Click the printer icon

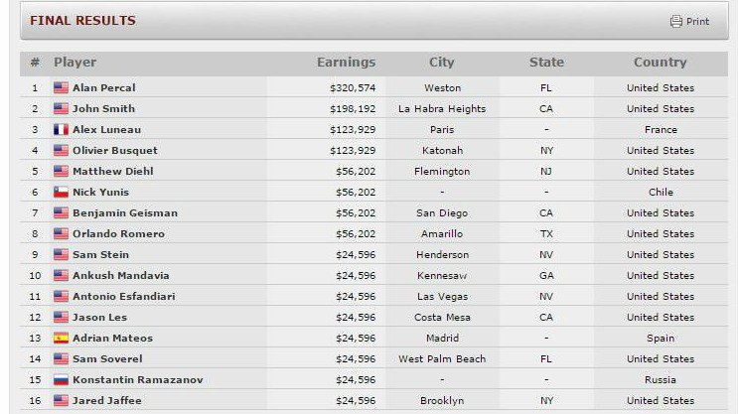(676, 21)
